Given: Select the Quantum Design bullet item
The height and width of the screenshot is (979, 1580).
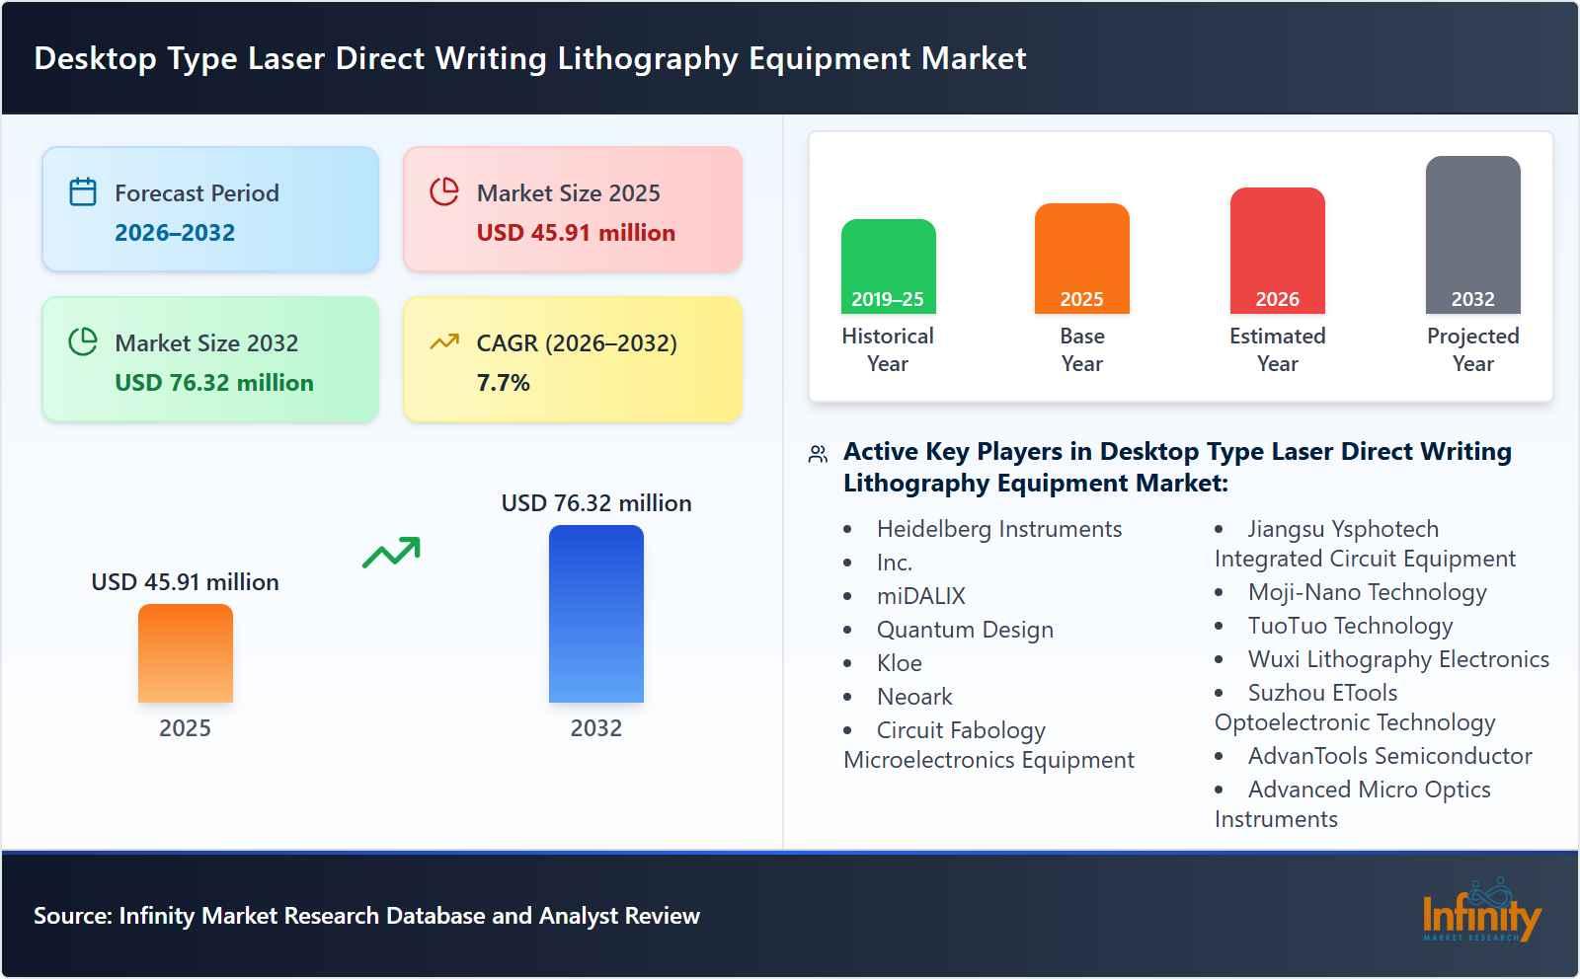Looking at the screenshot, I should [965, 630].
